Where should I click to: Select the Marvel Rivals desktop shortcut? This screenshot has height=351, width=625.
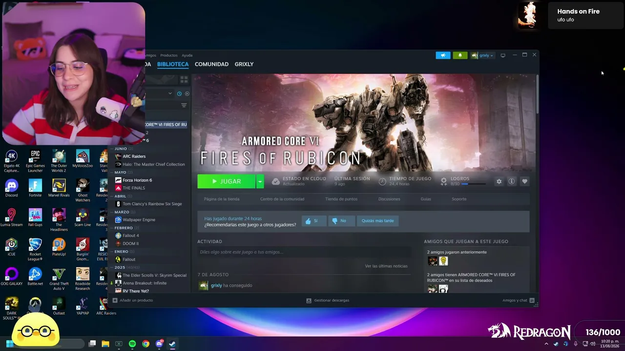click(x=59, y=188)
